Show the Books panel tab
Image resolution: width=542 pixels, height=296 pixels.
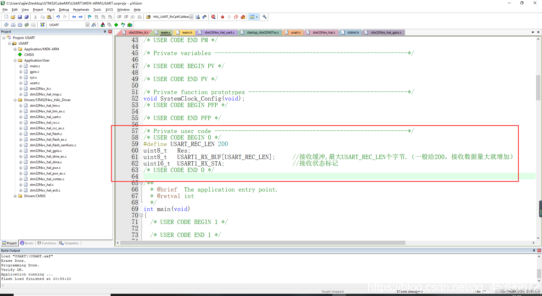[x=27, y=243]
